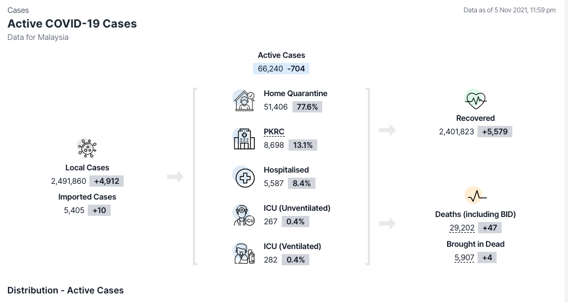This screenshot has height=303, width=568.
Task: Click the Brought in Dead figure 5,907
Action: (x=464, y=258)
